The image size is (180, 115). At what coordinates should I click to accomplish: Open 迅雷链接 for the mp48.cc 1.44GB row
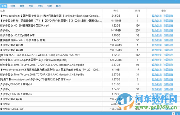pyautogui.click(x=168, y=40)
